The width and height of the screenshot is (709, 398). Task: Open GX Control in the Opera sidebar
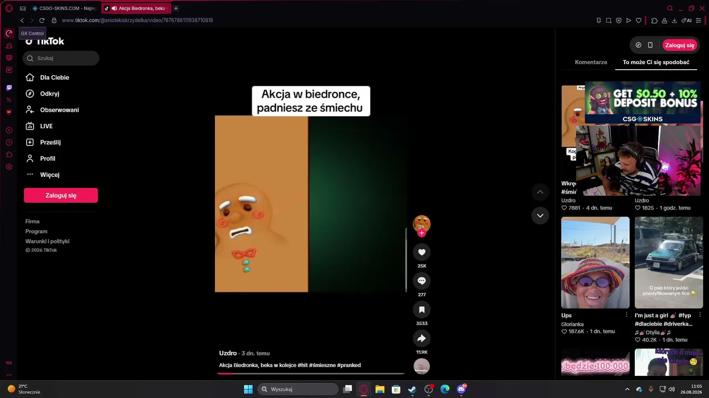point(9,33)
